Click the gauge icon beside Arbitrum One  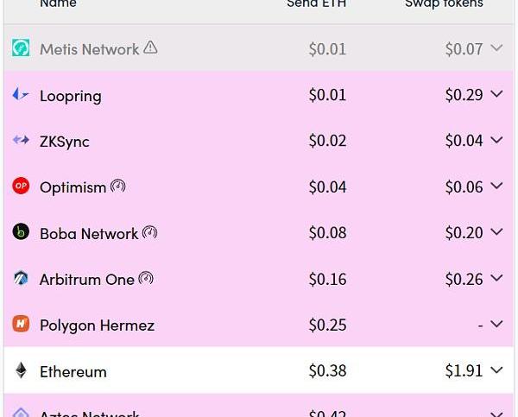click(146, 278)
